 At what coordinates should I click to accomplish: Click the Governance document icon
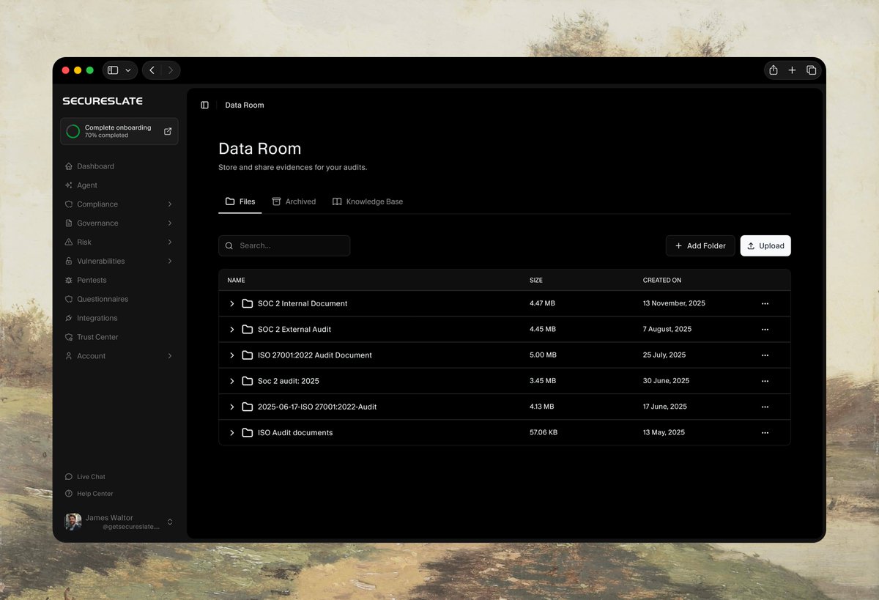coord(69,223)
